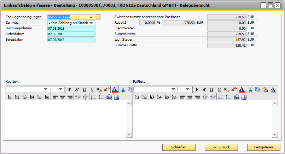
Task: Toggle italic in the Fußtext toolbar
Action: (204, 90)
